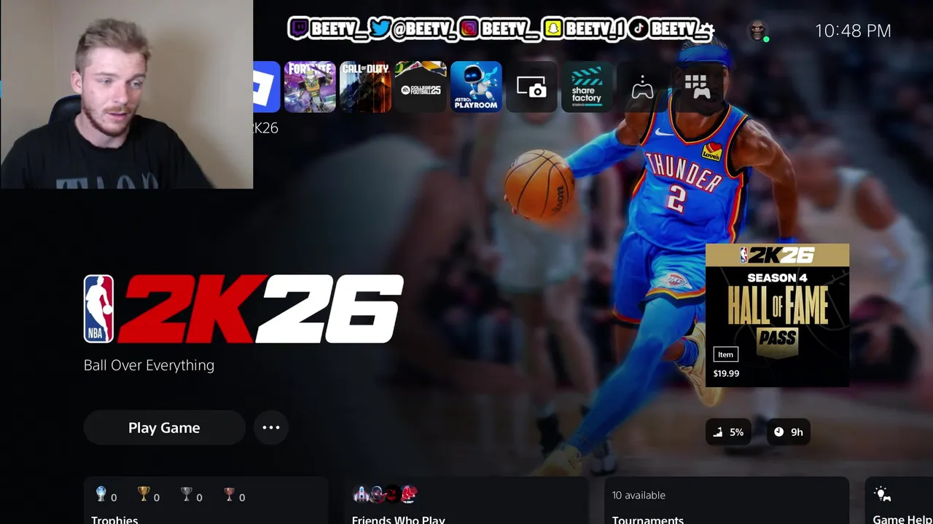Click the $19.99 price label
Screen dimensions: 933x524
click(x=726, y=373)
